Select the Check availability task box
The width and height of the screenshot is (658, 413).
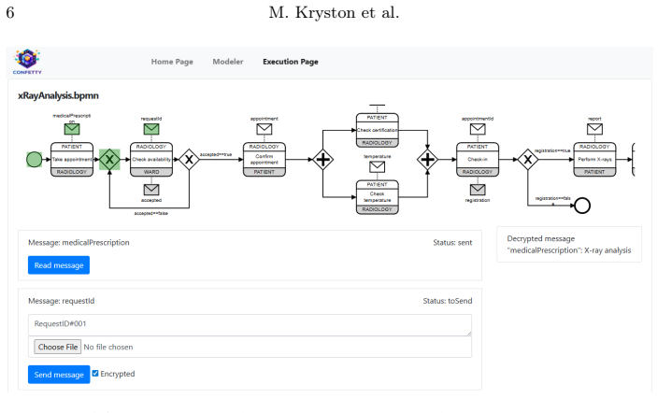coord(151,160)
